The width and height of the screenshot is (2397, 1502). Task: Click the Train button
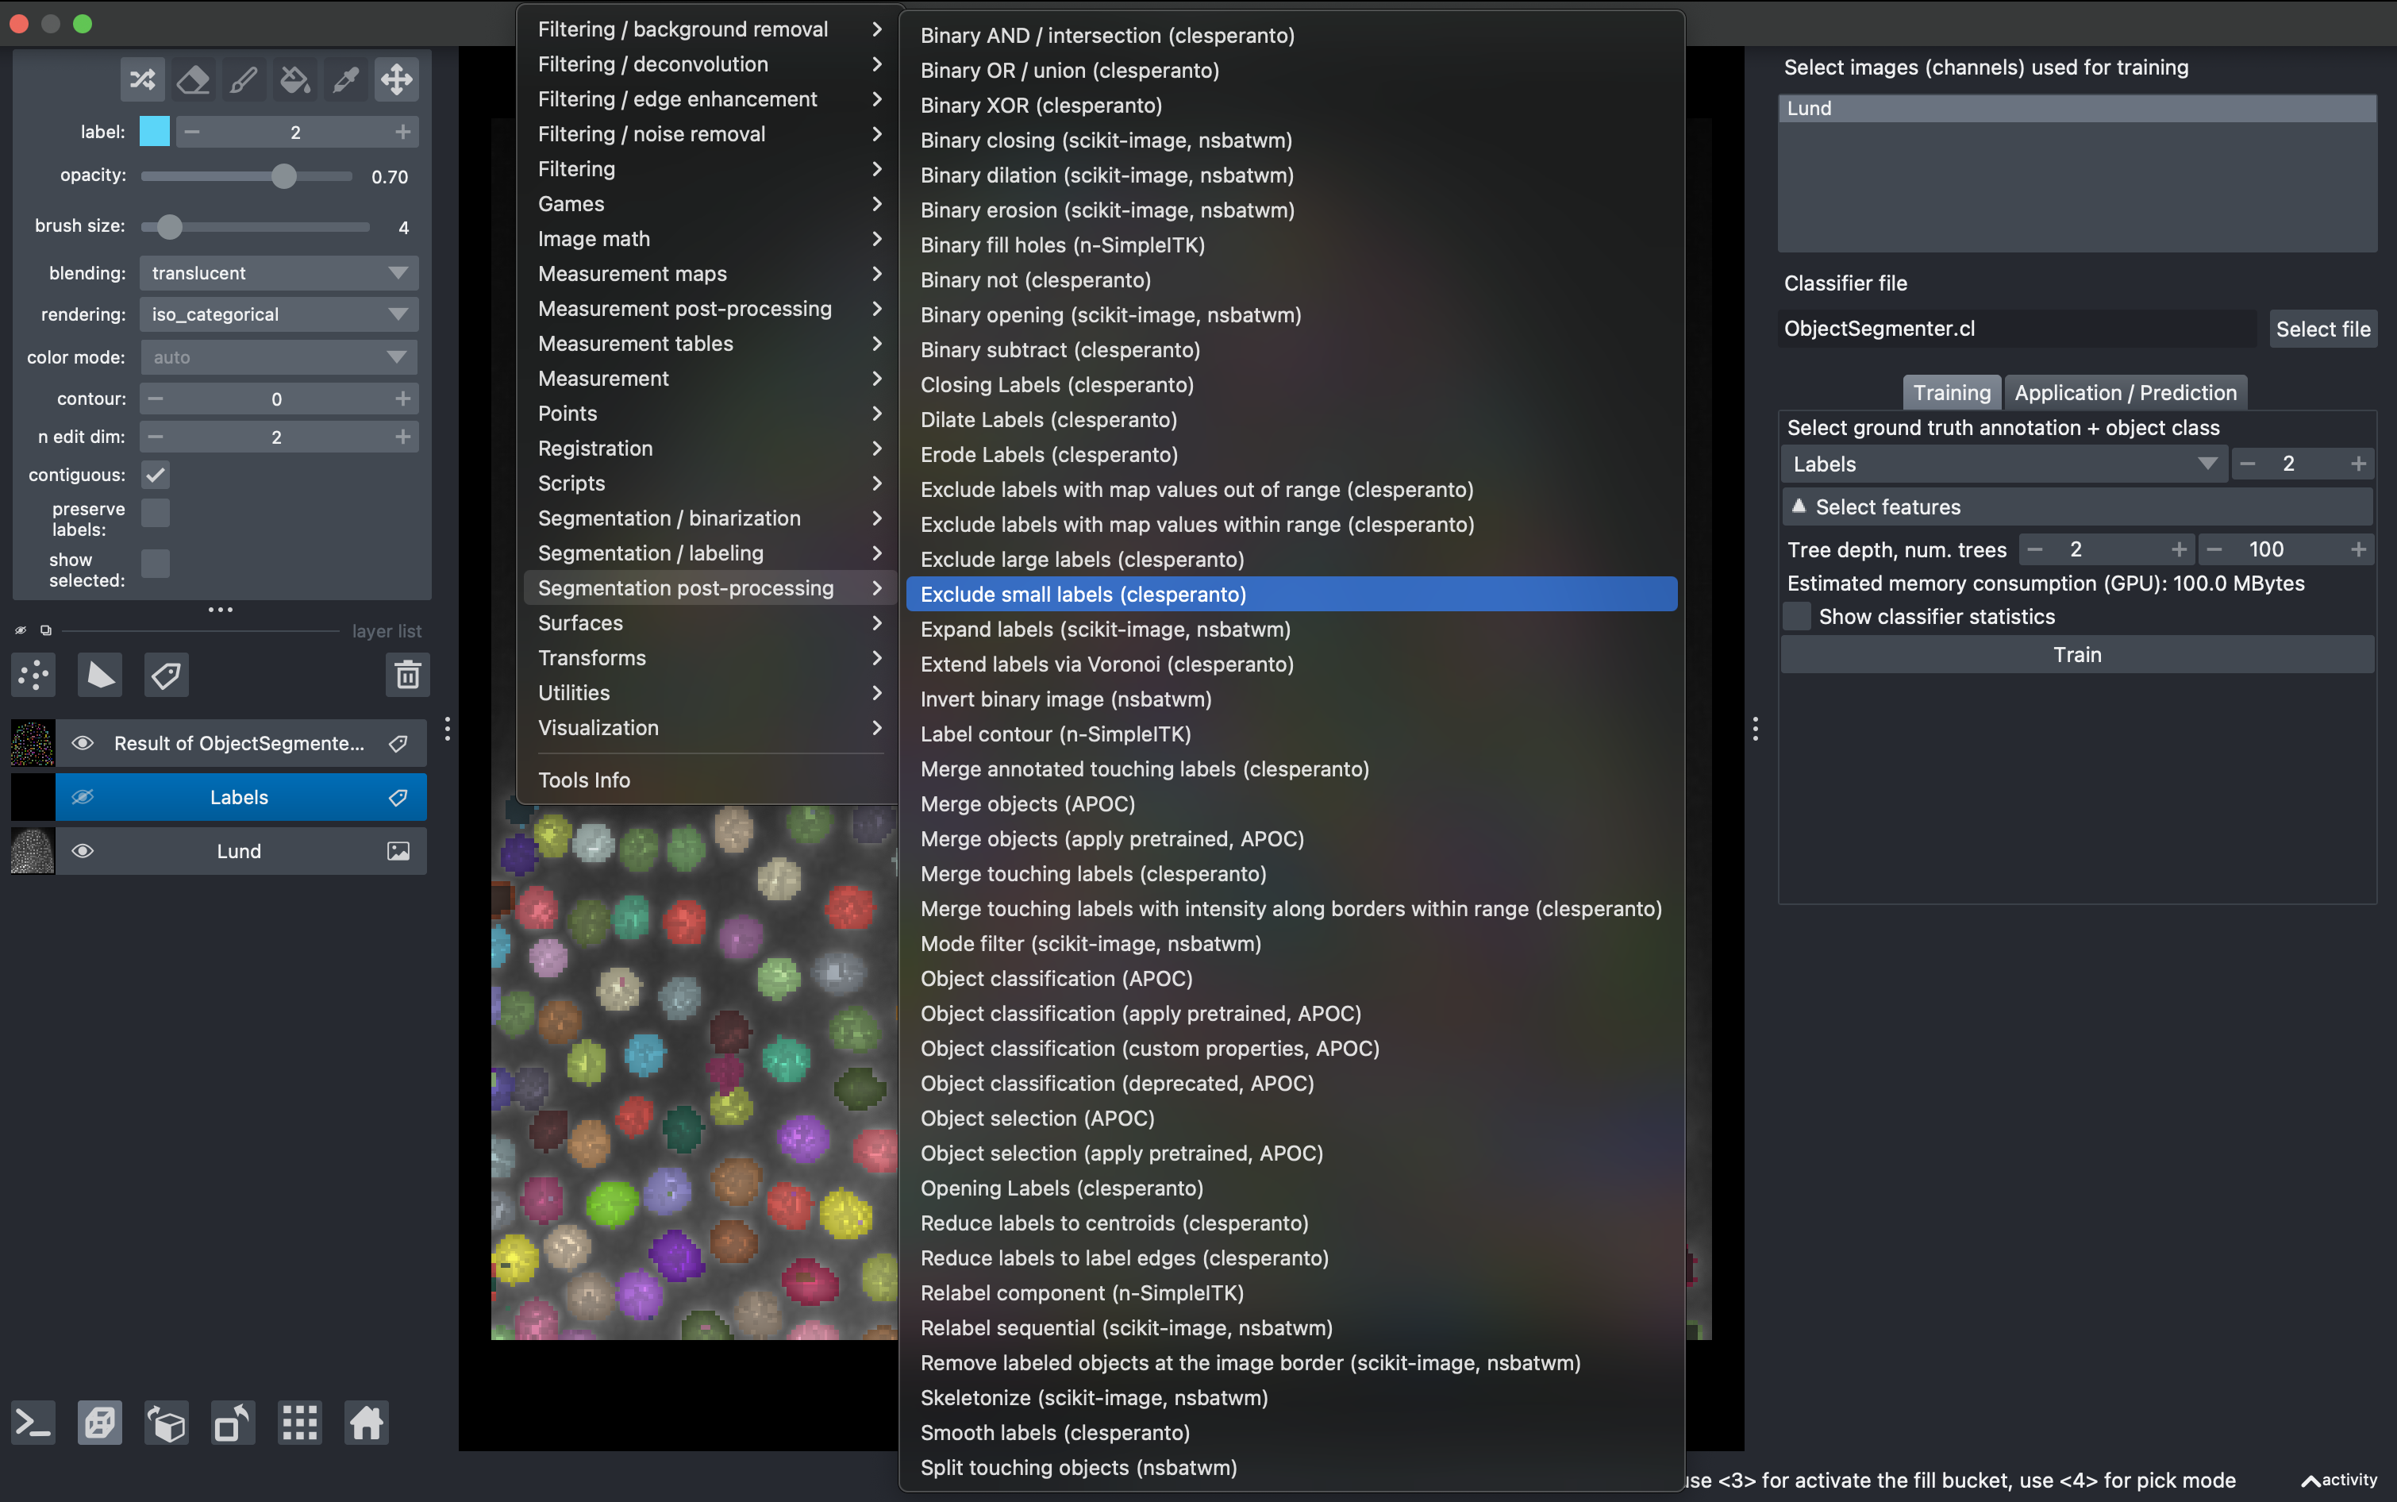2077,653
